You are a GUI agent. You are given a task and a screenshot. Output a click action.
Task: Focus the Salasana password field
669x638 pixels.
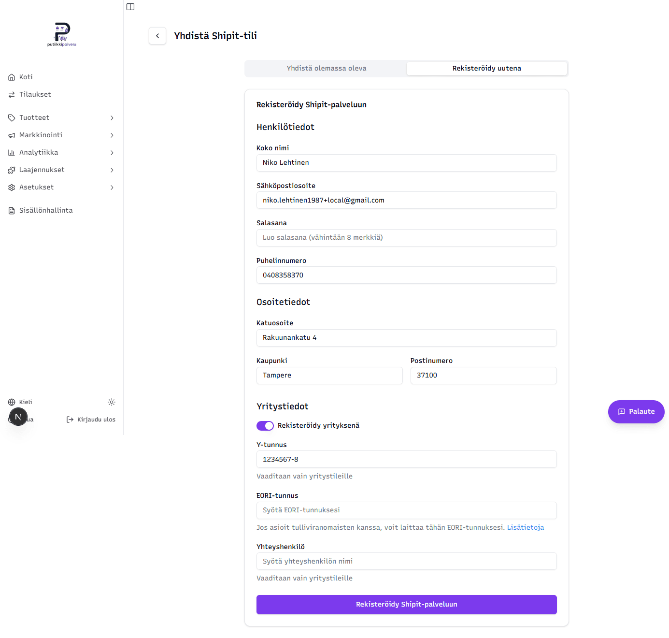coord(407,238)
